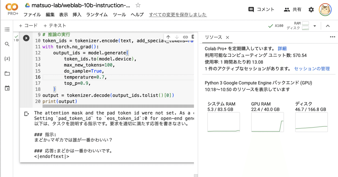Open the table of contents sidebar icon
This screenshot has height=177, width=338.
pos(7,30)
